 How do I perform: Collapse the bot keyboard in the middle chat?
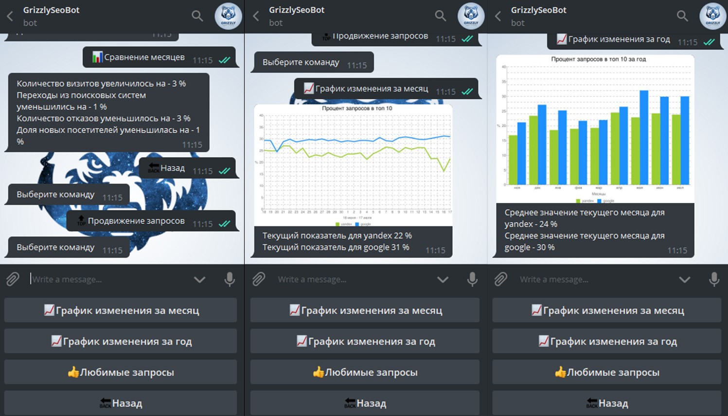(442, 280)
